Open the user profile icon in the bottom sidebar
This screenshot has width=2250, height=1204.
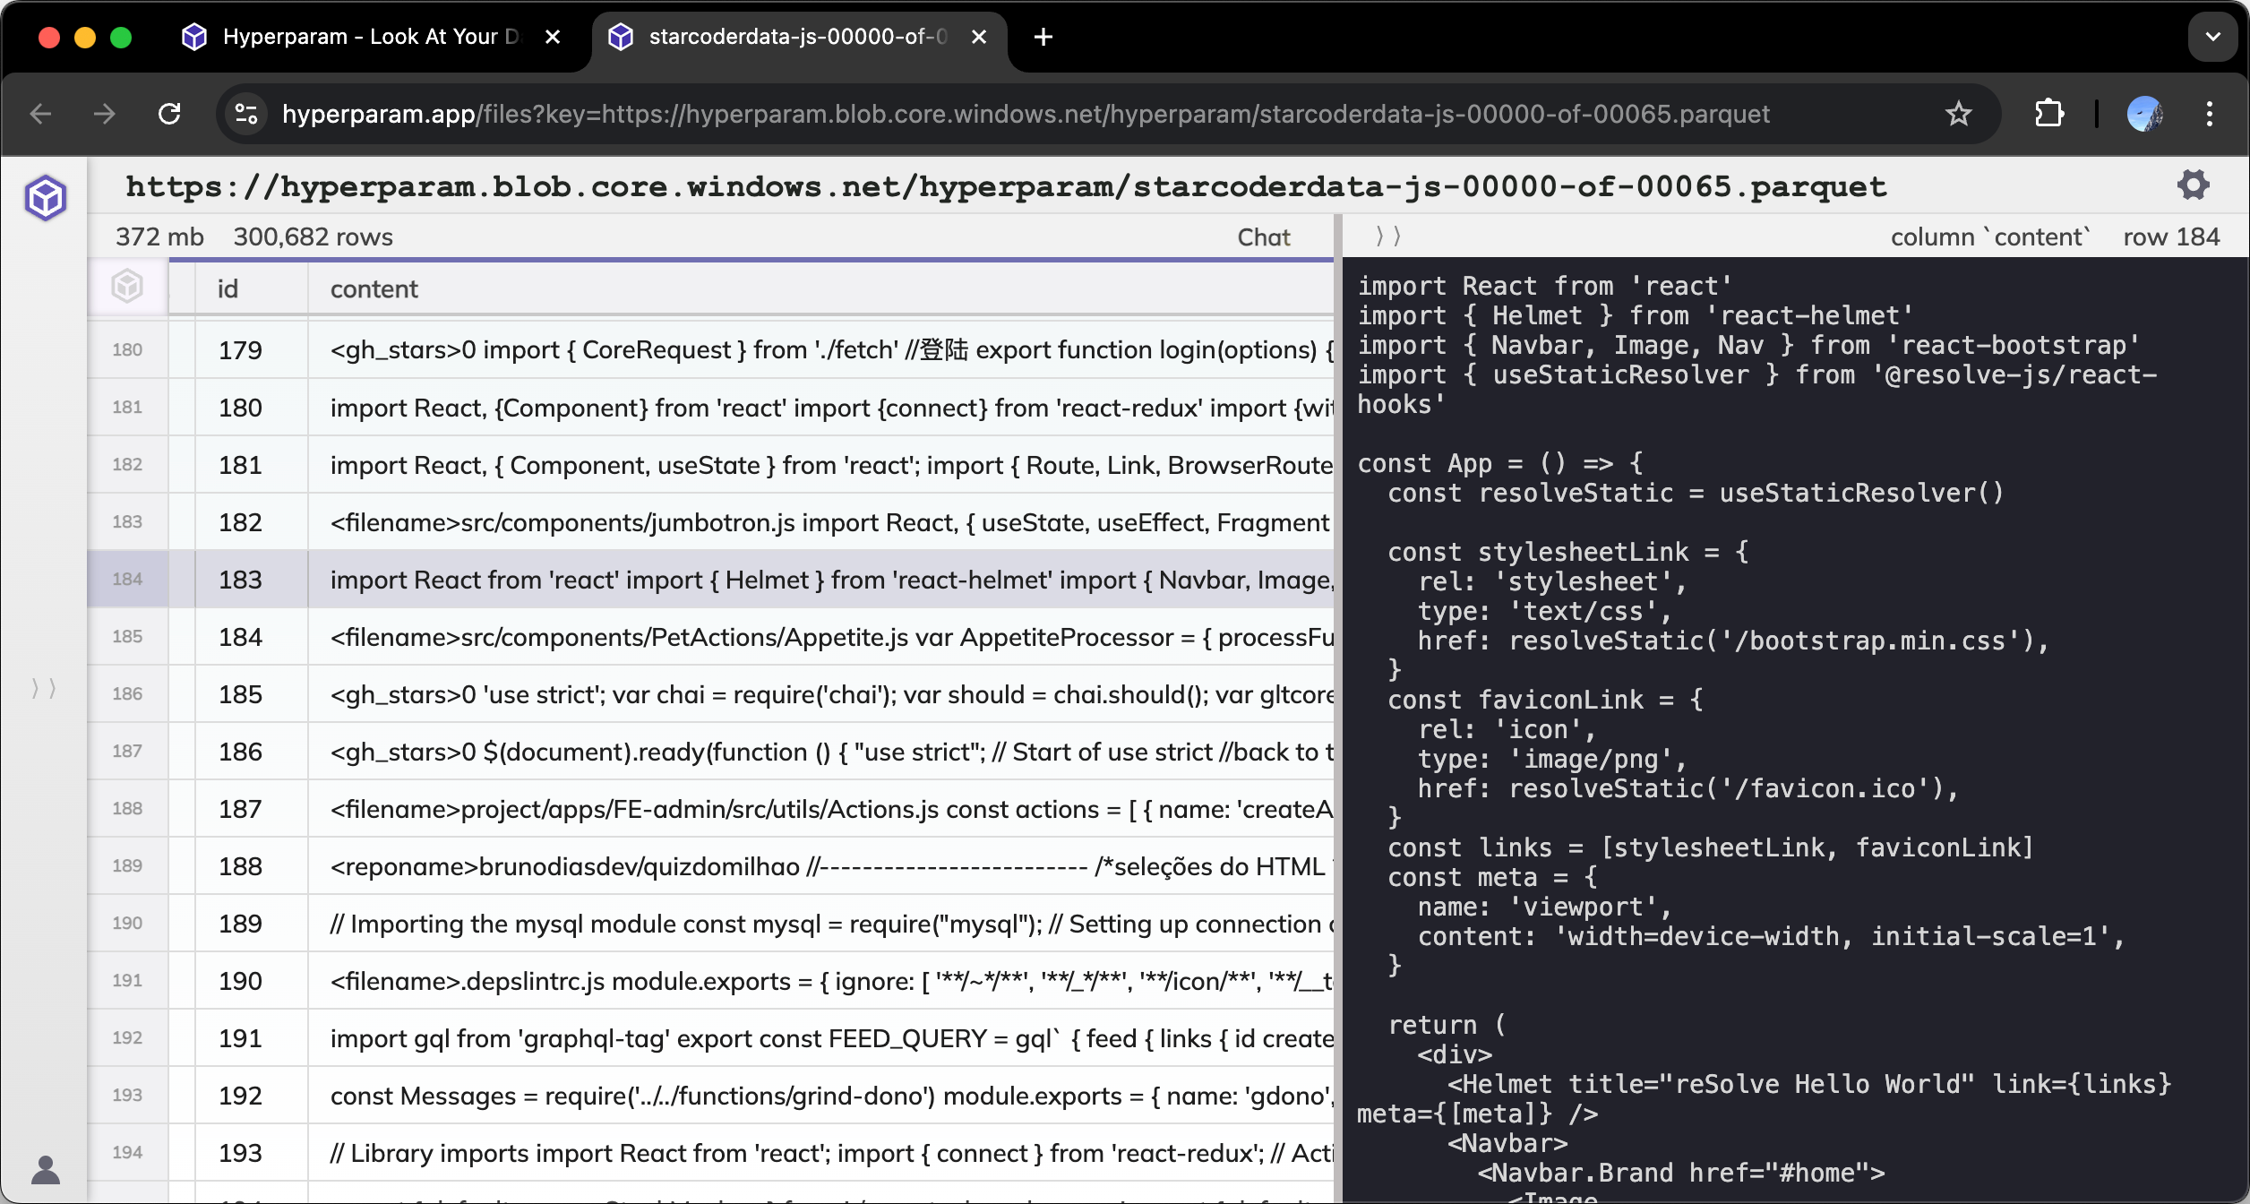[x=45, y=1169]
